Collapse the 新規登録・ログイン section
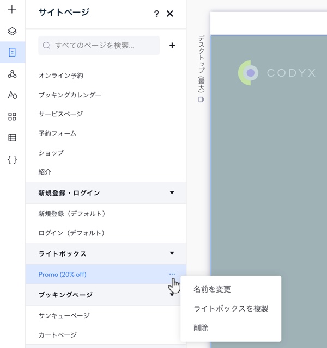 [x=172, y=193]
